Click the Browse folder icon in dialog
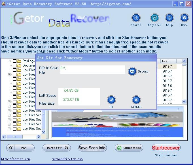Image resolution: width=193 pixels, height=165 pixels. 132,71
